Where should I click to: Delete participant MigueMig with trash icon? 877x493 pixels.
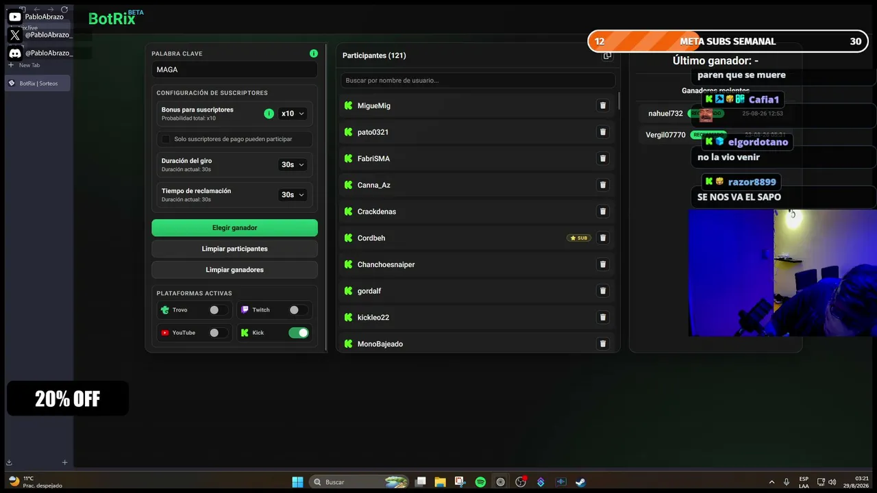603,105
